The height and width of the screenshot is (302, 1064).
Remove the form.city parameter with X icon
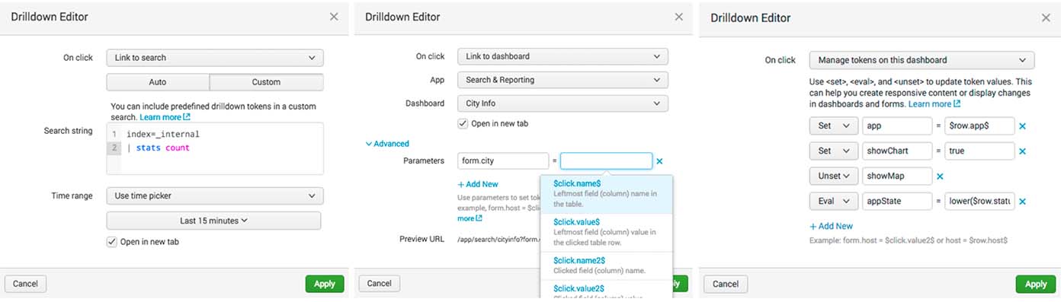(659, 161)
